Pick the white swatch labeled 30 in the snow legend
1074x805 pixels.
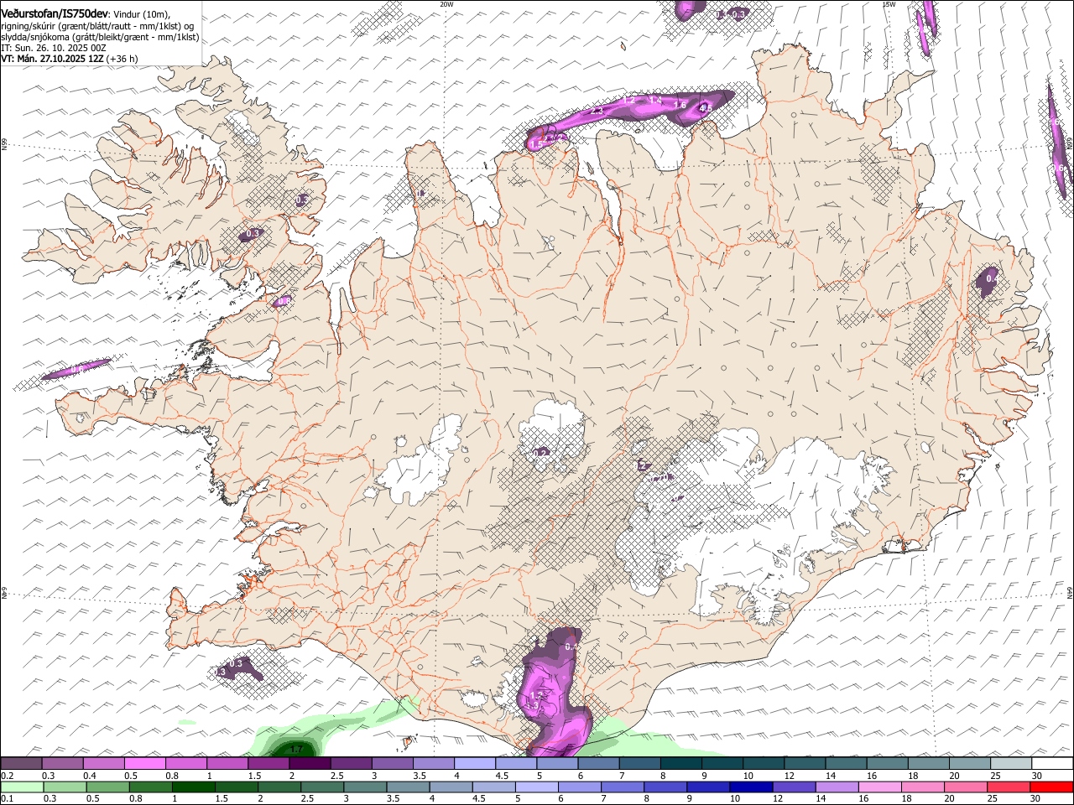click(x=1052, y=764)
